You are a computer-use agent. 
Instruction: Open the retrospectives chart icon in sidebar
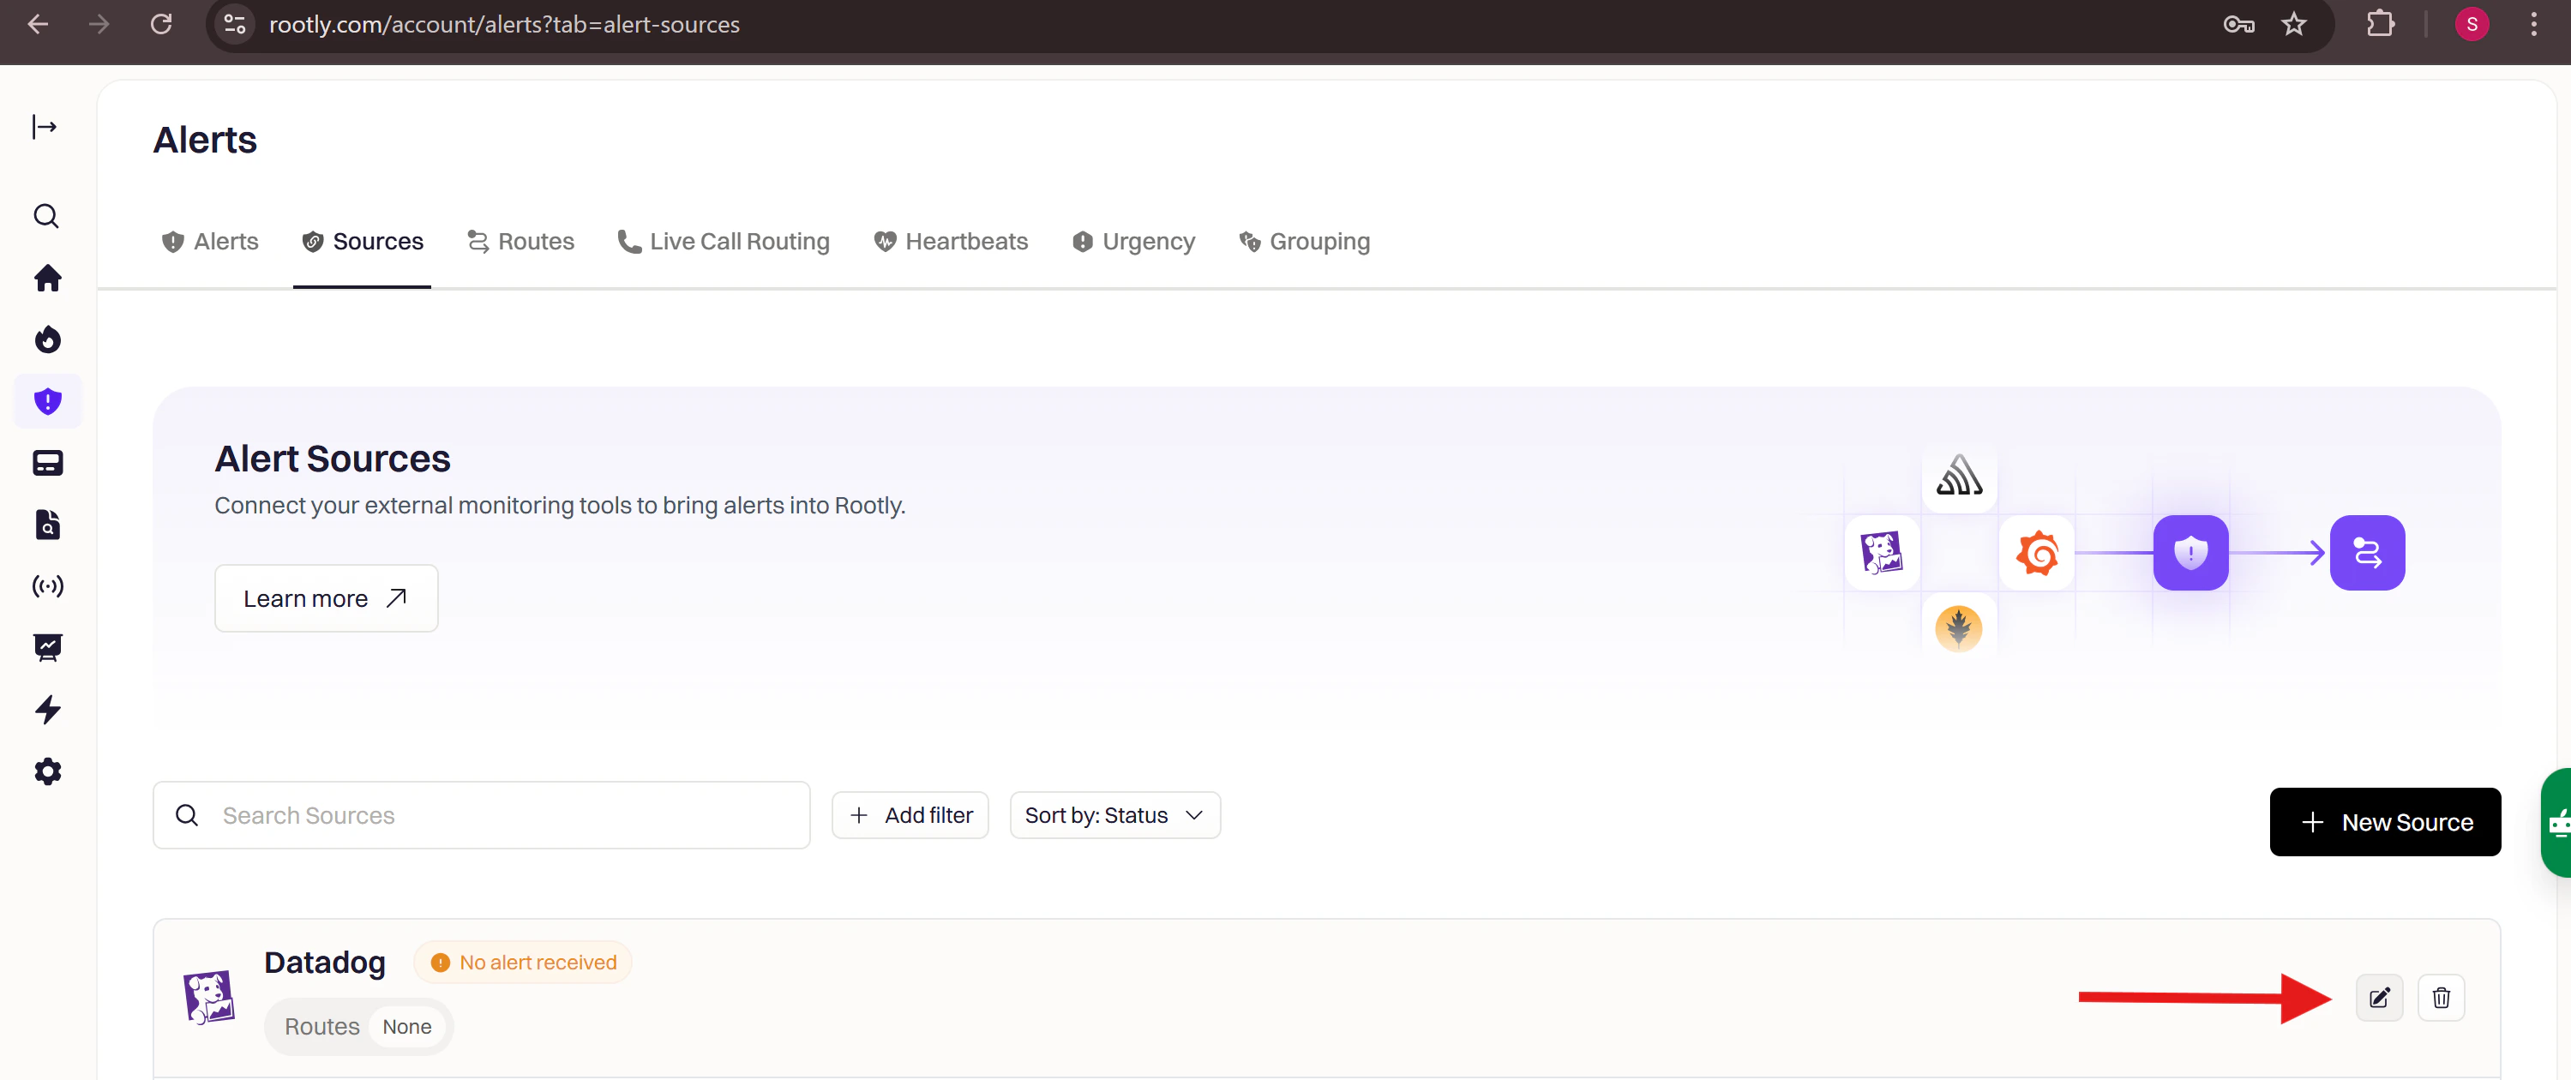(47, 648)
